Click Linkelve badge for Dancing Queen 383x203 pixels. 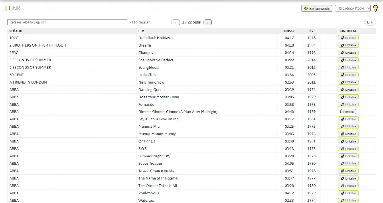[348, 90]
